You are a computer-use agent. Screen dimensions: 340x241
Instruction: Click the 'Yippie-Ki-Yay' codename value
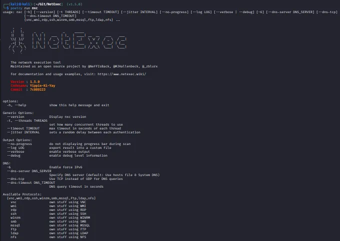tap(42, 86)
